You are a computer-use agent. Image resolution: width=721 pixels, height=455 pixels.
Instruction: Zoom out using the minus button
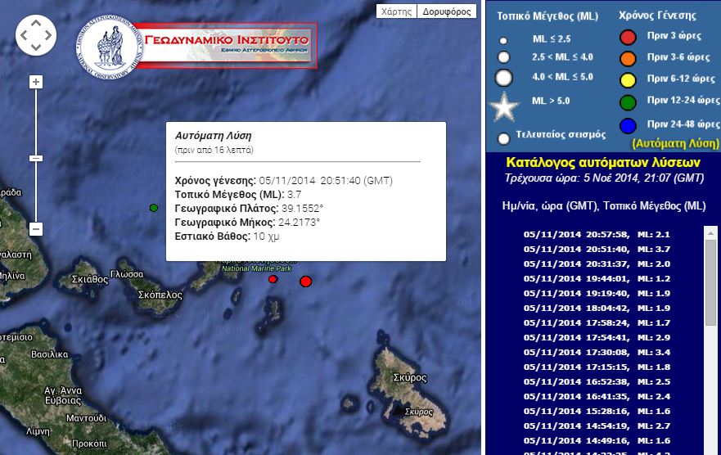pos(36,229)
